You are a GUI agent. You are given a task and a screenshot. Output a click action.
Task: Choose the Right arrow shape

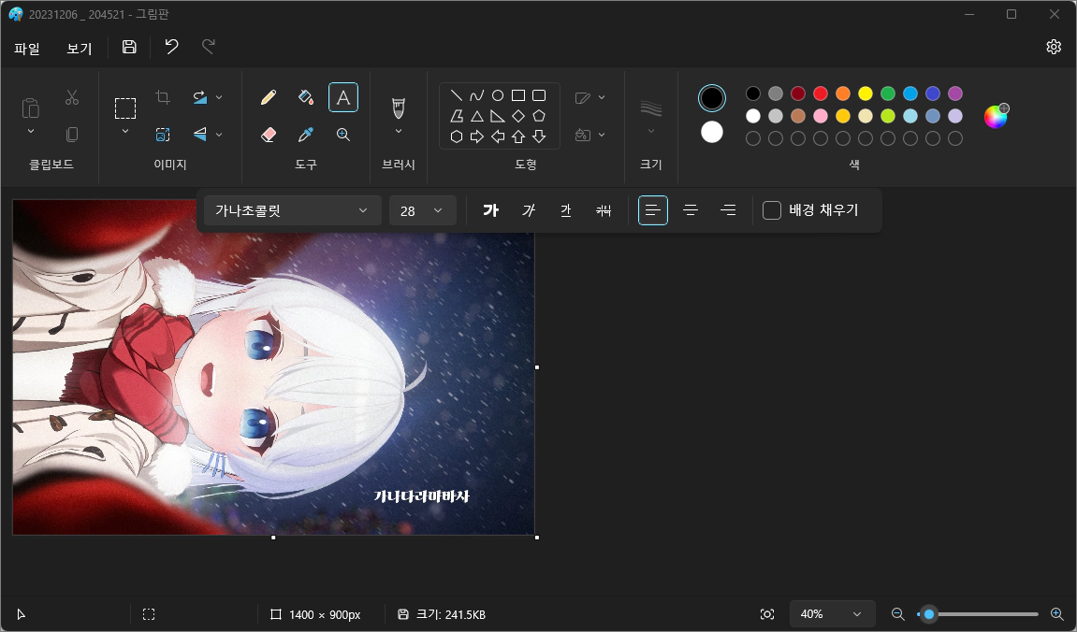(x=476, y=136)
